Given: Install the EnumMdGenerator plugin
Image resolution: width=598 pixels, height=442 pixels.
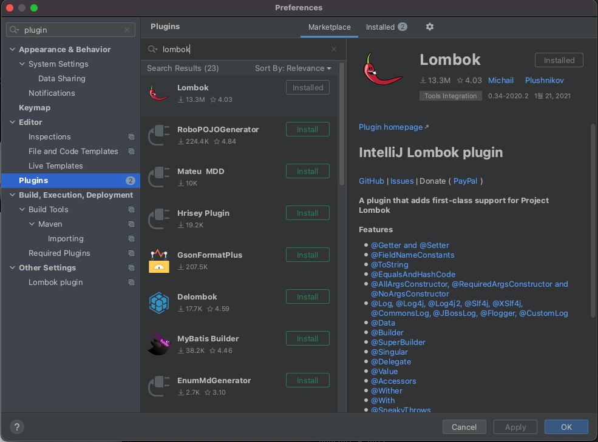Looking at the screenshot, I should (307, 380).
